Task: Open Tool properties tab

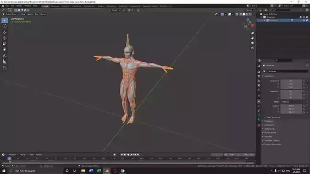Action: click(x=259, y=66)
